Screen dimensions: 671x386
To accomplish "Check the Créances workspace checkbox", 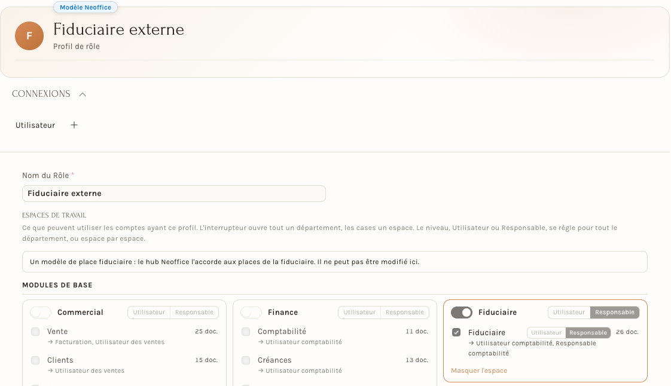I will coord(246,360).
